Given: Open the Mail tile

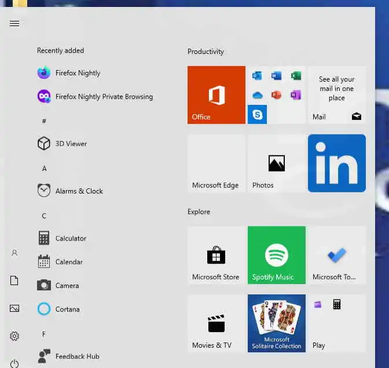Looking at the screenshot, I should [337, 95].
